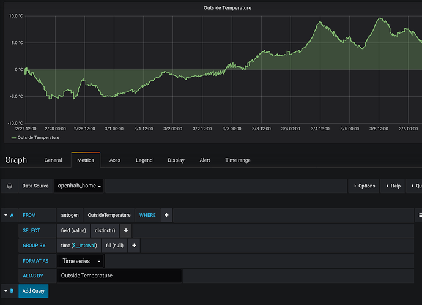Open the Time series format dropdown

tap(81, 261)
